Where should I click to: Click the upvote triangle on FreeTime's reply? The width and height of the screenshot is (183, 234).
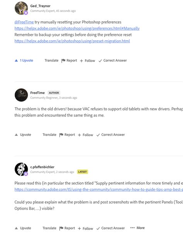(16, 135)
